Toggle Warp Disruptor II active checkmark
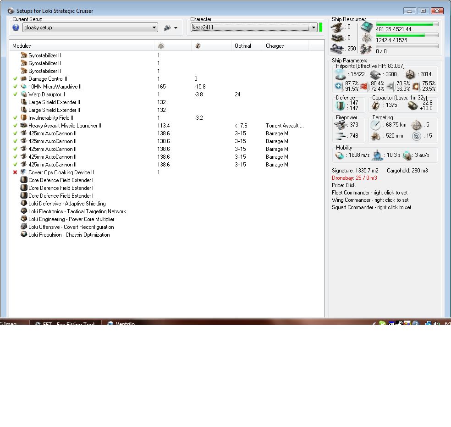 [15, 94]
